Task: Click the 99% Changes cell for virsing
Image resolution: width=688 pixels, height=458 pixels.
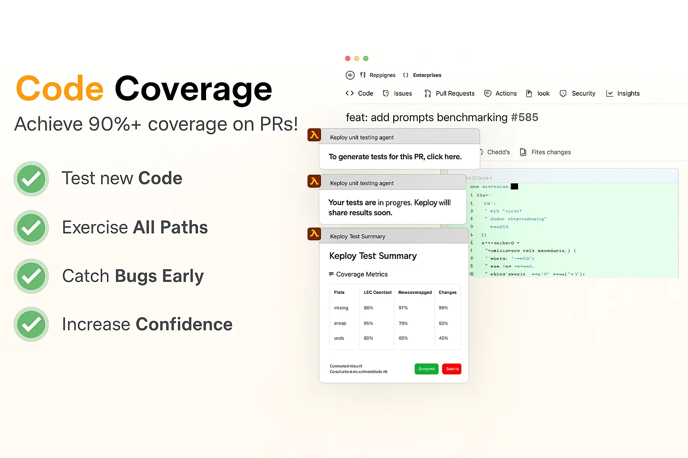Action: (443, 308)
